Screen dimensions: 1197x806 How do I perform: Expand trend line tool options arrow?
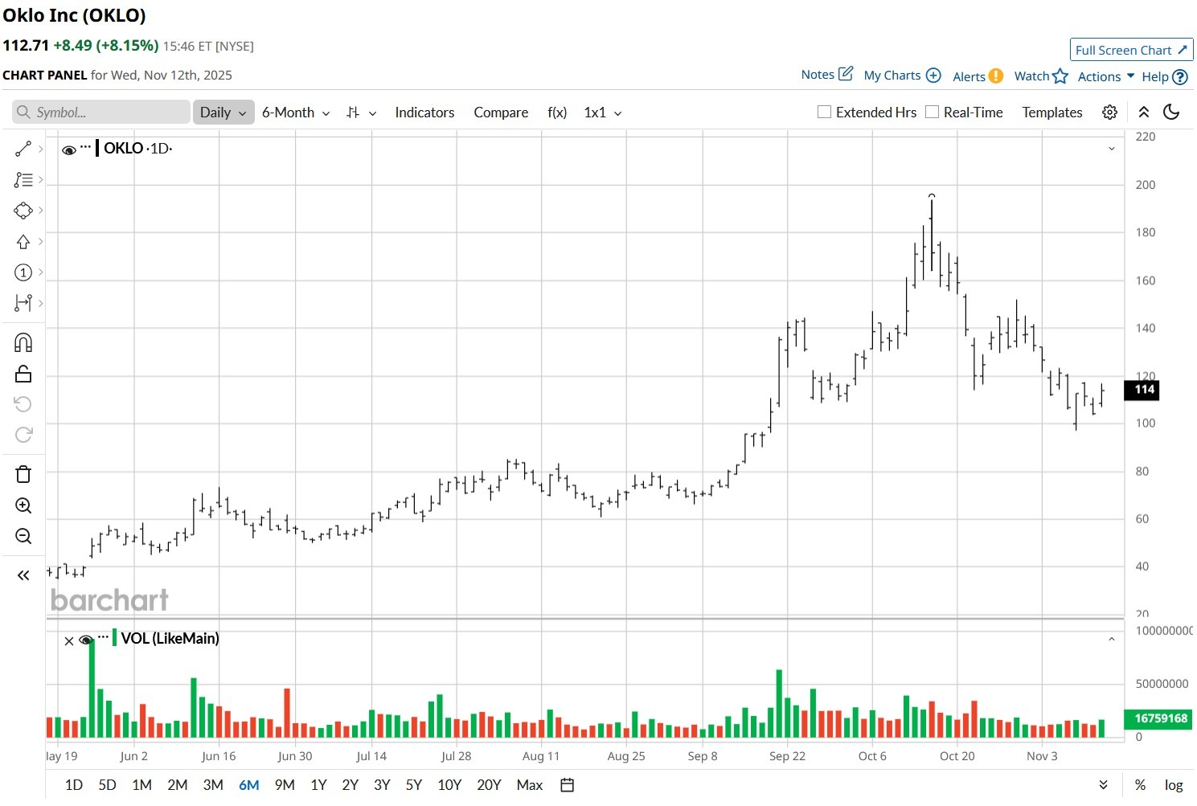coord(40,149)
